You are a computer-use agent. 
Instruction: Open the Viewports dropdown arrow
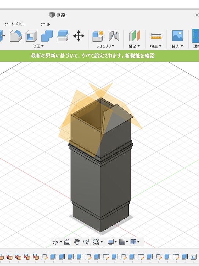138,242
